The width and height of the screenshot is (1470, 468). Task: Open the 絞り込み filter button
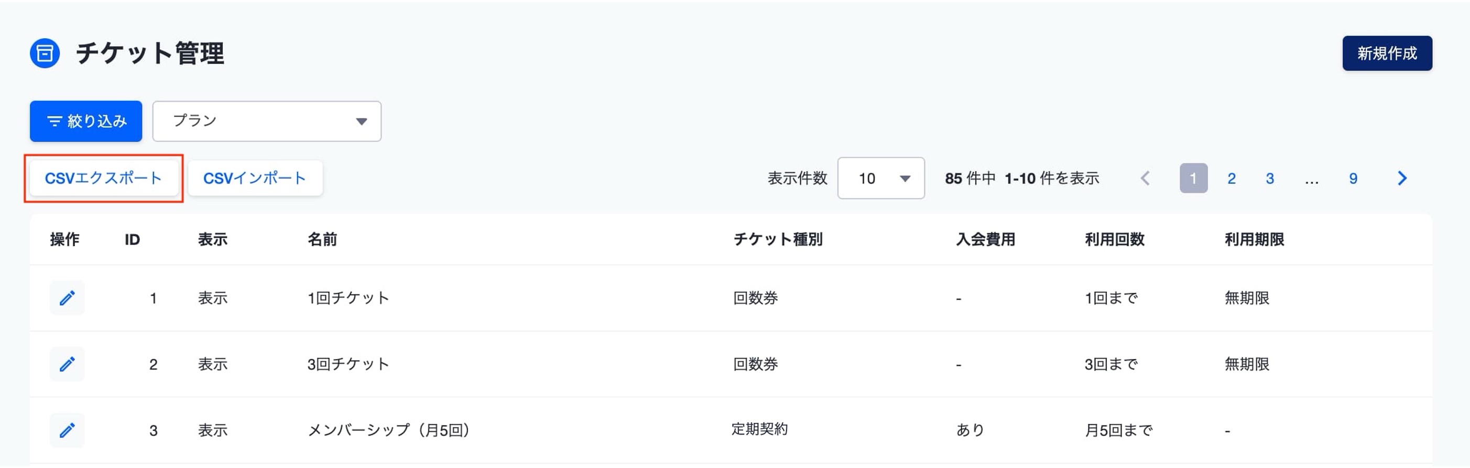point(86,121)
